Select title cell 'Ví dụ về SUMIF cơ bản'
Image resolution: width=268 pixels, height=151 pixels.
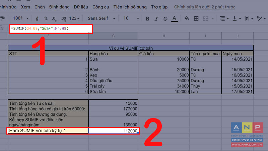[131, 48]
